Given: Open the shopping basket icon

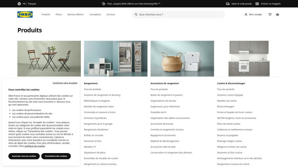Looking at the screenshot, I should (278, 15).
